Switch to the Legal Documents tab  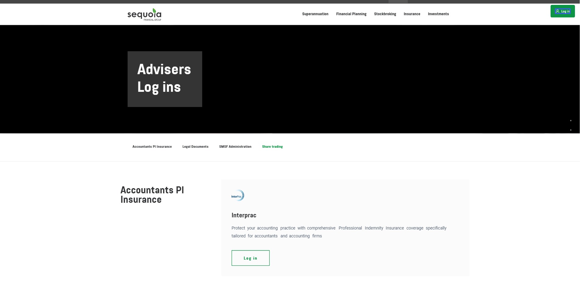pos(195,147)
